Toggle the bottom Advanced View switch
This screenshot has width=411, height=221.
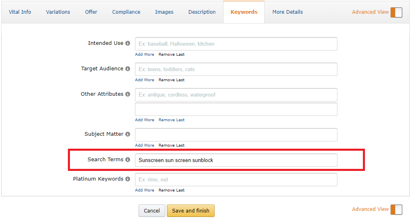click(x=396, y=209)
